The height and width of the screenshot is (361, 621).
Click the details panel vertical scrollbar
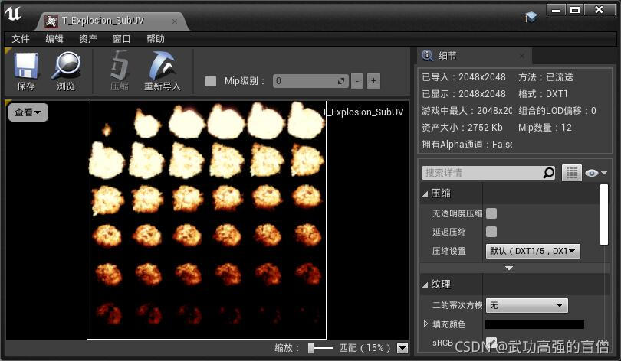pyautogui.click(x=603, y=214)
